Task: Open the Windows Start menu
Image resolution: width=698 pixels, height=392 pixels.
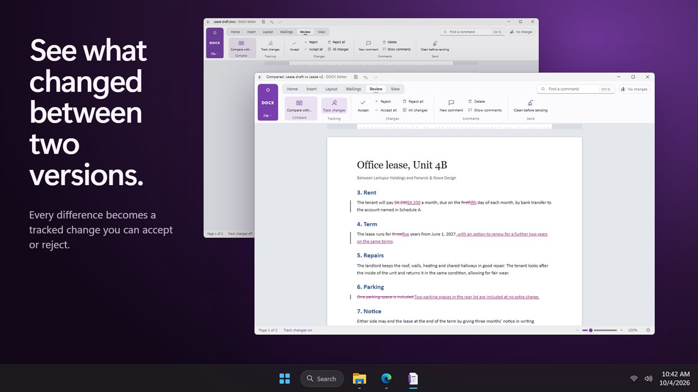Action: click(x=285, y=378)
